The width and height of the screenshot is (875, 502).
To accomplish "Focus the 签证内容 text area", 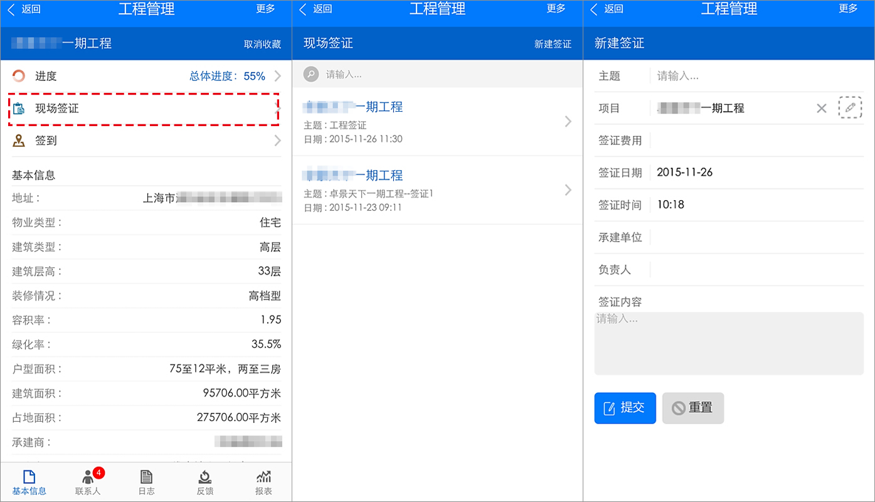I will pos(729,343).
